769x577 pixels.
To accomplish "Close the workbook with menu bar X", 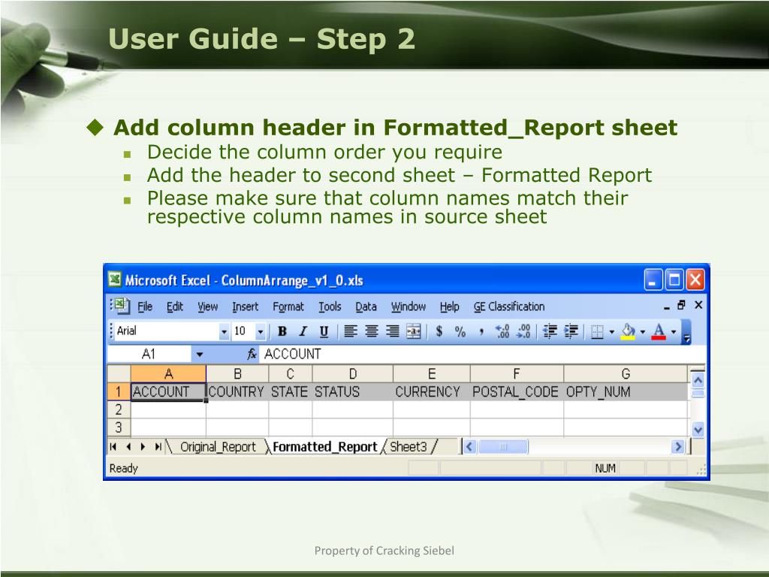I will click(x=698, y=305).
